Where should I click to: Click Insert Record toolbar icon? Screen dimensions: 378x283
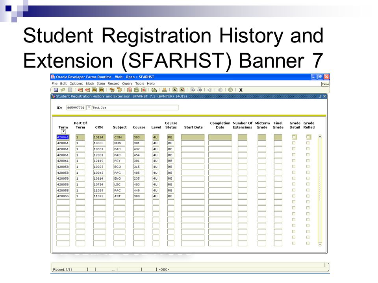(x=80, y=90)
